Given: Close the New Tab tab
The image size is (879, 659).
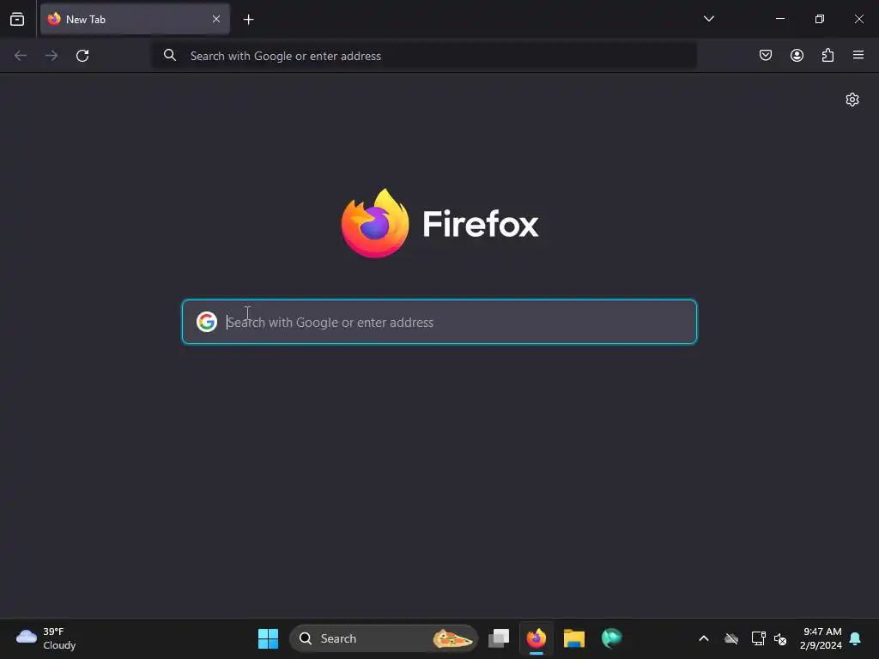Looking at the screenshot, I should coord(215,19).
